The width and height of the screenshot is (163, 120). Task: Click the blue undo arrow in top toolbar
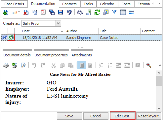(x=69, y=12)
